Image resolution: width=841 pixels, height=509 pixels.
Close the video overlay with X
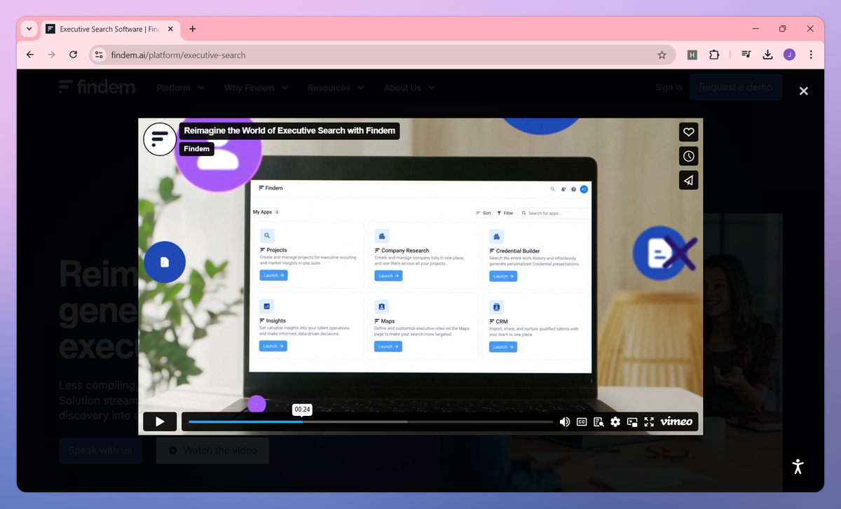tap(804, 91)
